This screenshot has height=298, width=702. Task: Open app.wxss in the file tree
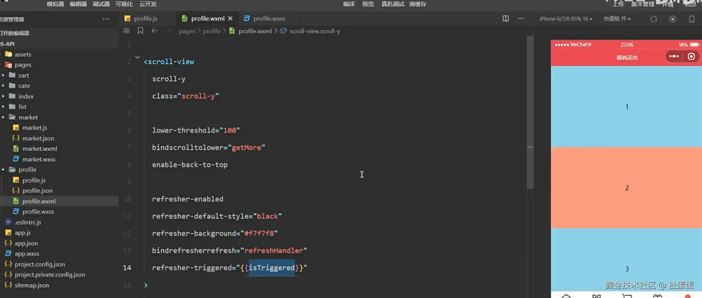[x=27, y=254]
